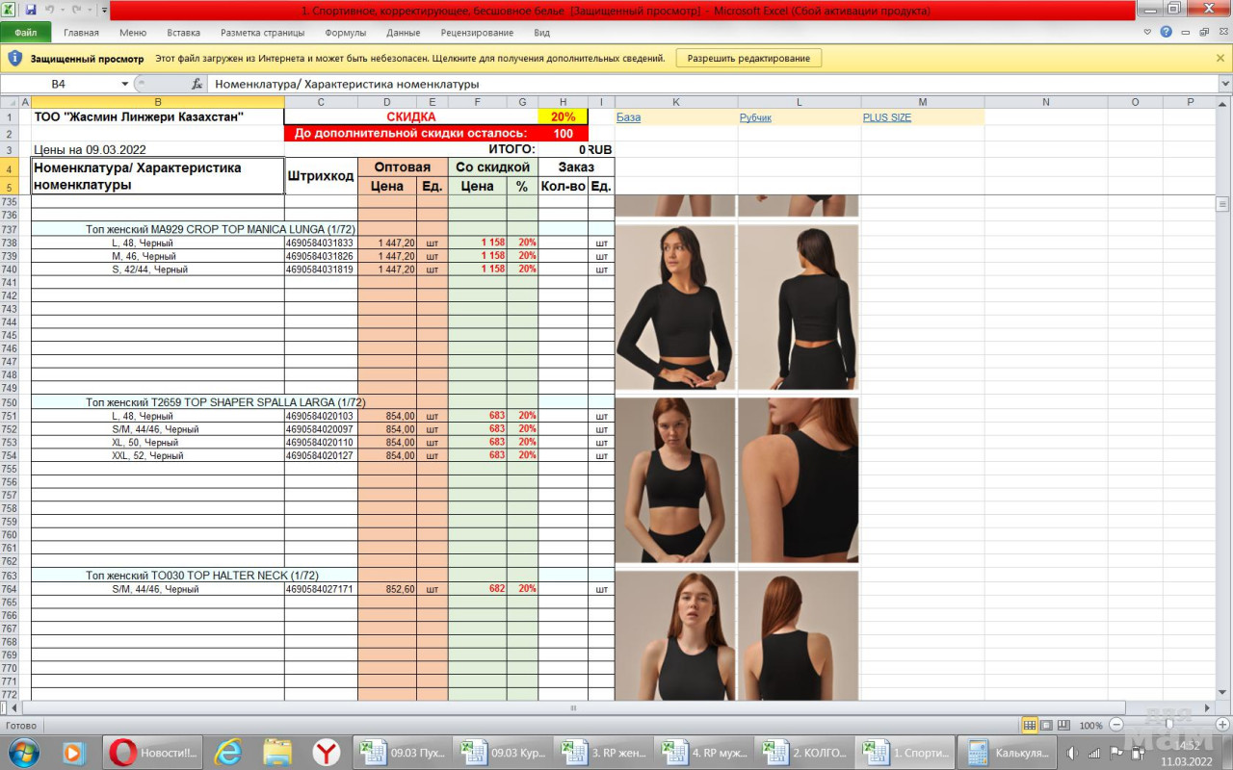Open the Файл tab
This screenshot has height=770, width=1233.
[26, 32]
